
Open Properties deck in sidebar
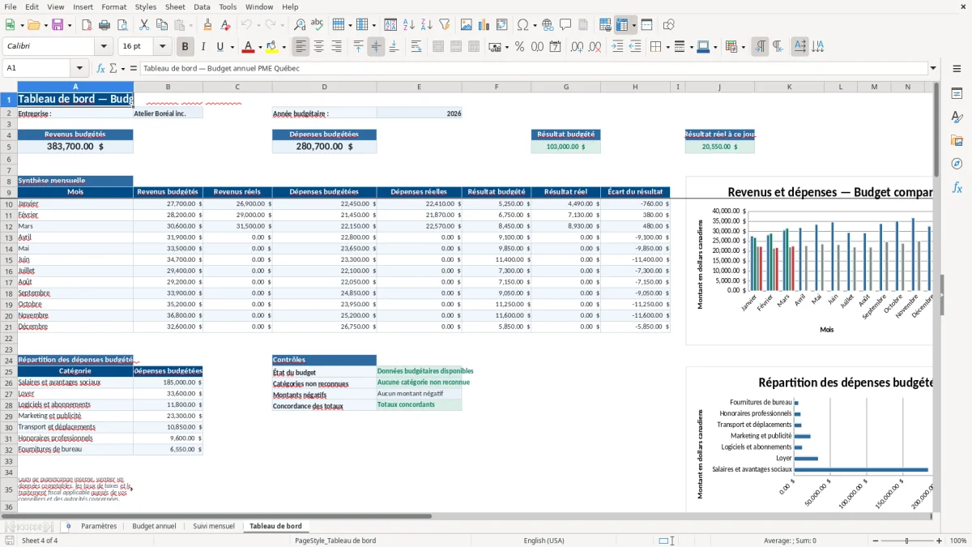point(957,94)
